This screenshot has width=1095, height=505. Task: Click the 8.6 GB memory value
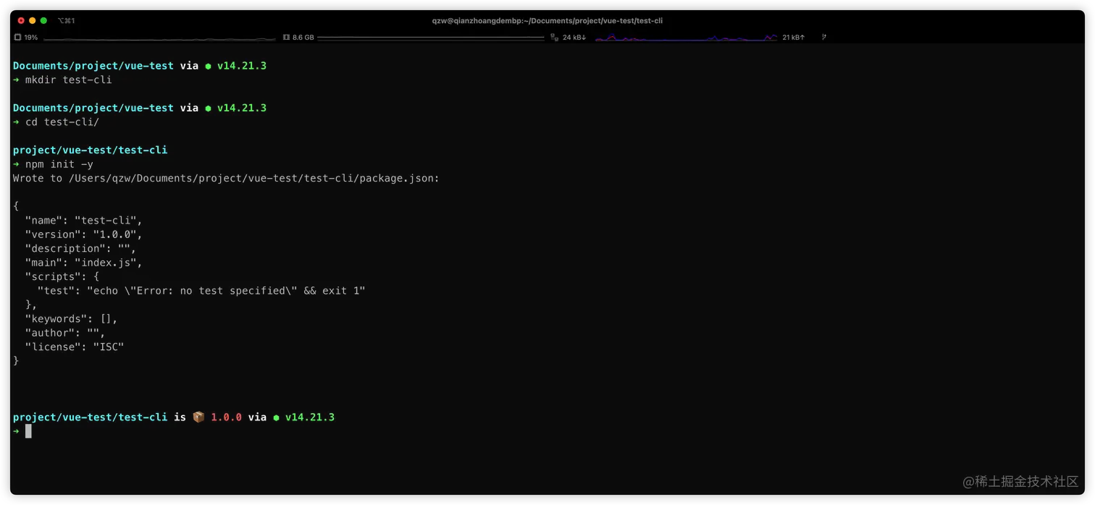point(303,37)
